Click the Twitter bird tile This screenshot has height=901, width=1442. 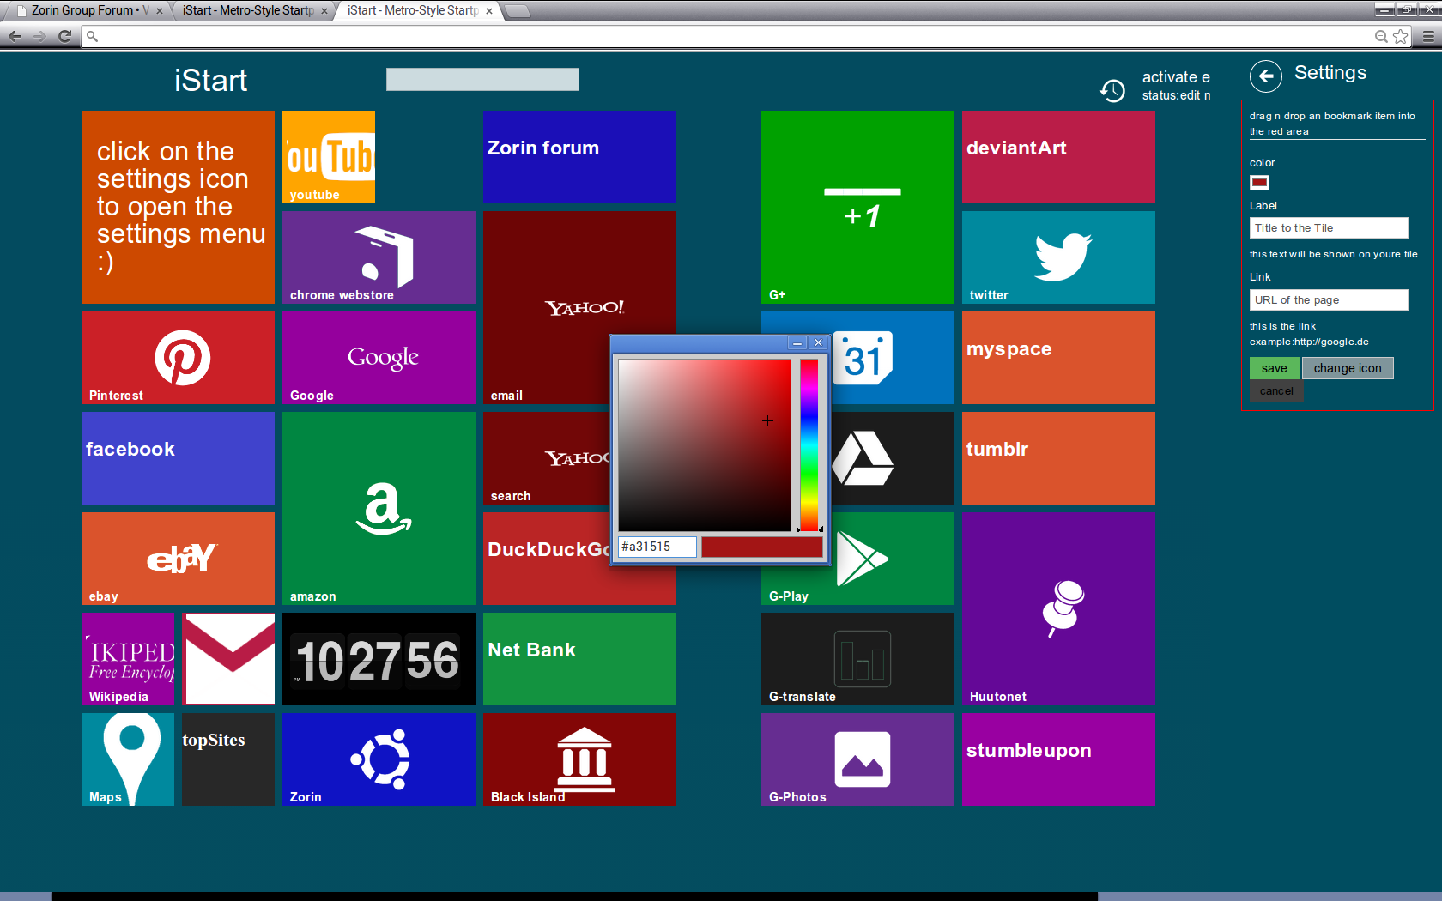click(x=1062, y=257)
